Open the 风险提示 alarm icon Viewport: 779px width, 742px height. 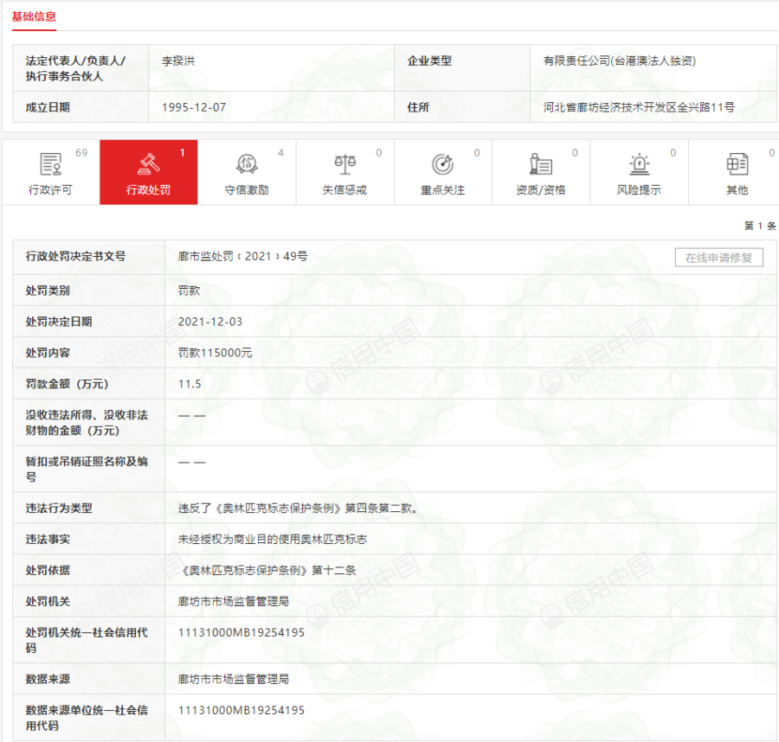point(639,164)
